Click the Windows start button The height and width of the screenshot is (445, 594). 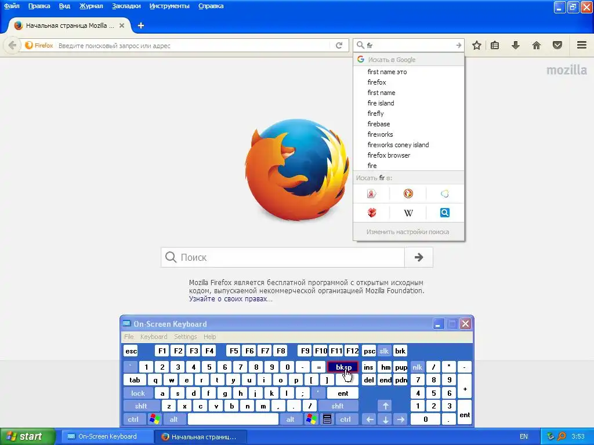coord(27,436)
